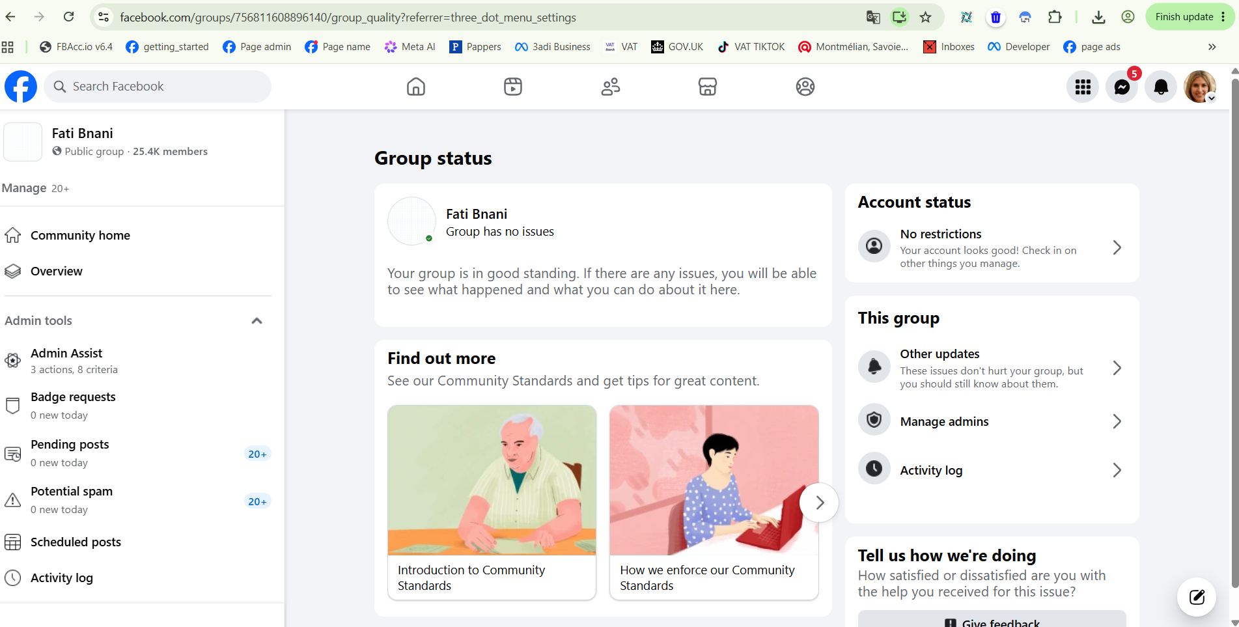Image resolution: width=1239 pixels, height=627 pixels.
Task: Open the VAT TIKTOK bookmark
Action: 751,47
